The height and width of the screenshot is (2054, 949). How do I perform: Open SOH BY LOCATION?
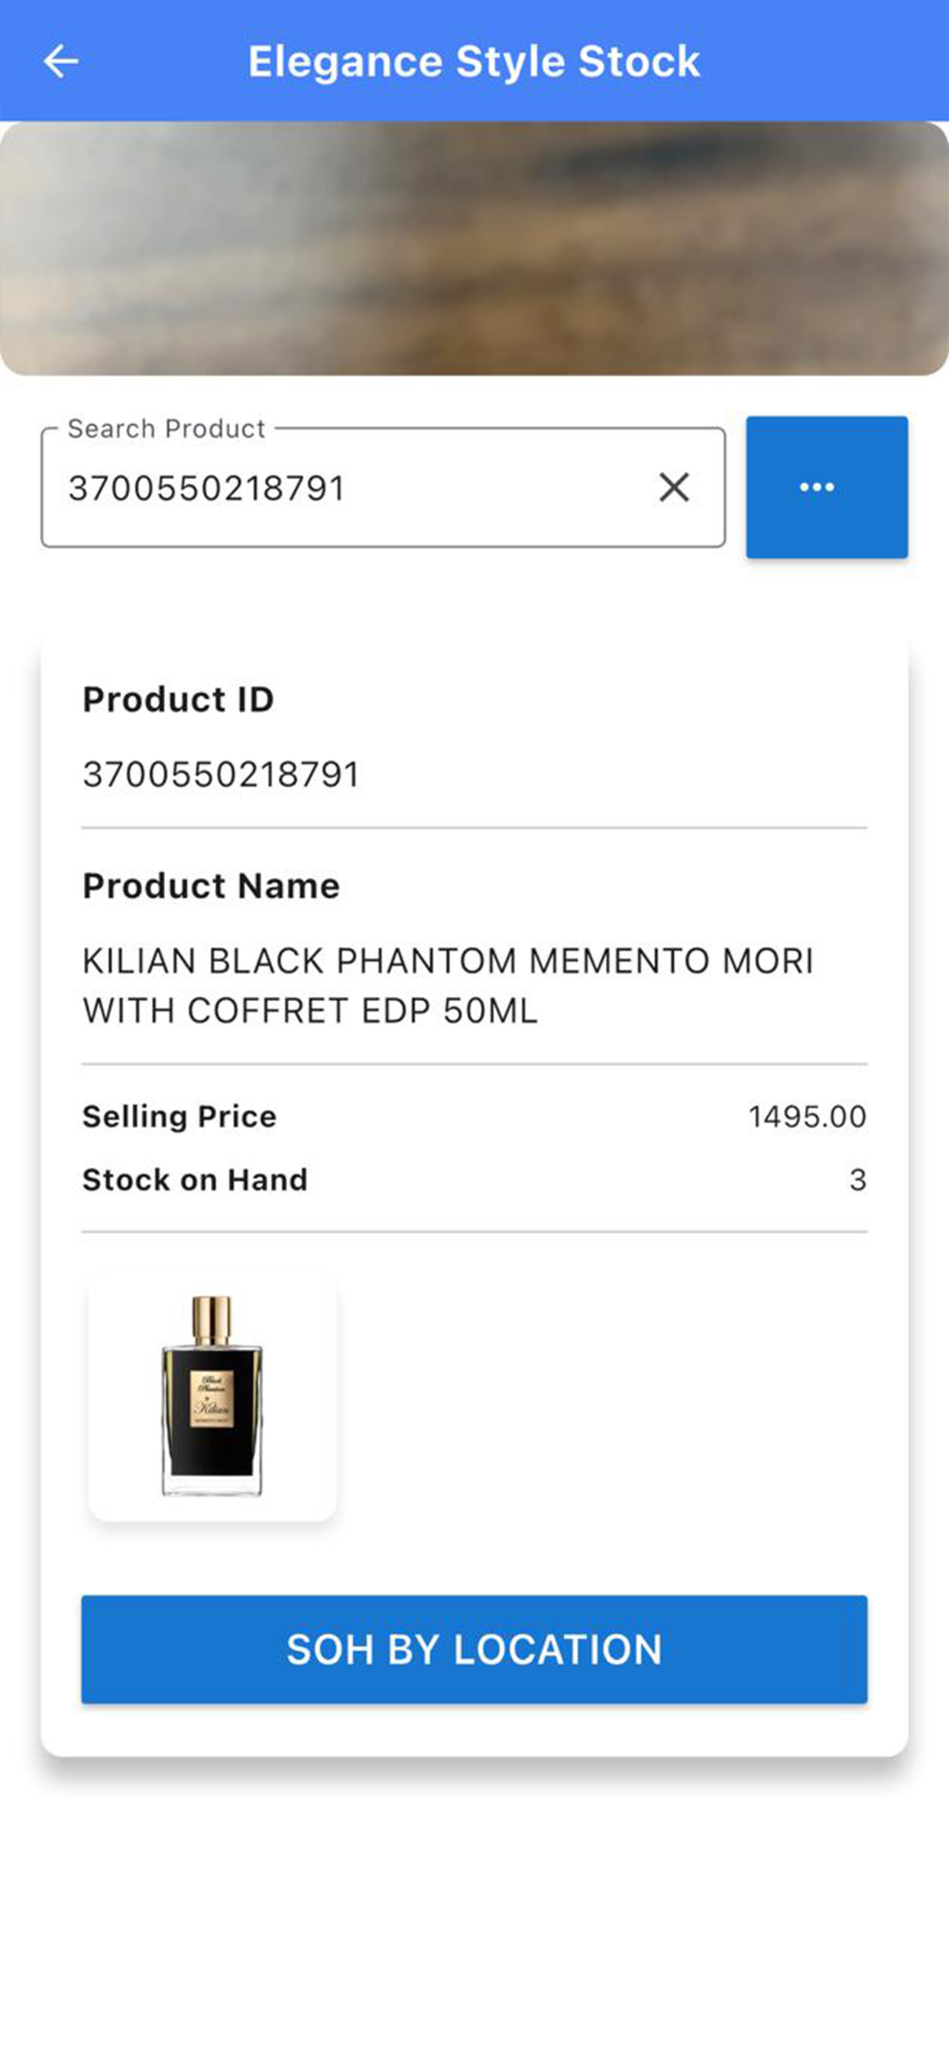pos(474,1650)
